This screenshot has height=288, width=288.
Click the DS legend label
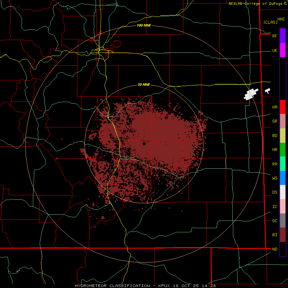coord(275,192)
